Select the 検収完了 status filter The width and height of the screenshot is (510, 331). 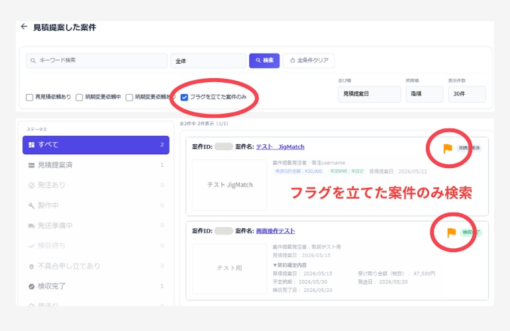[x=96, y=287]
